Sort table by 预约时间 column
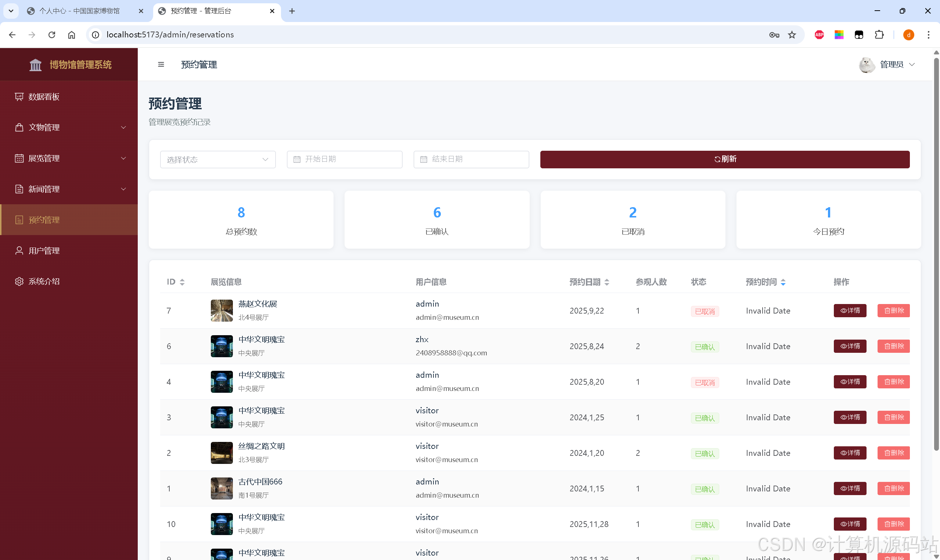 pyautogui.click(x=783, y=282)
